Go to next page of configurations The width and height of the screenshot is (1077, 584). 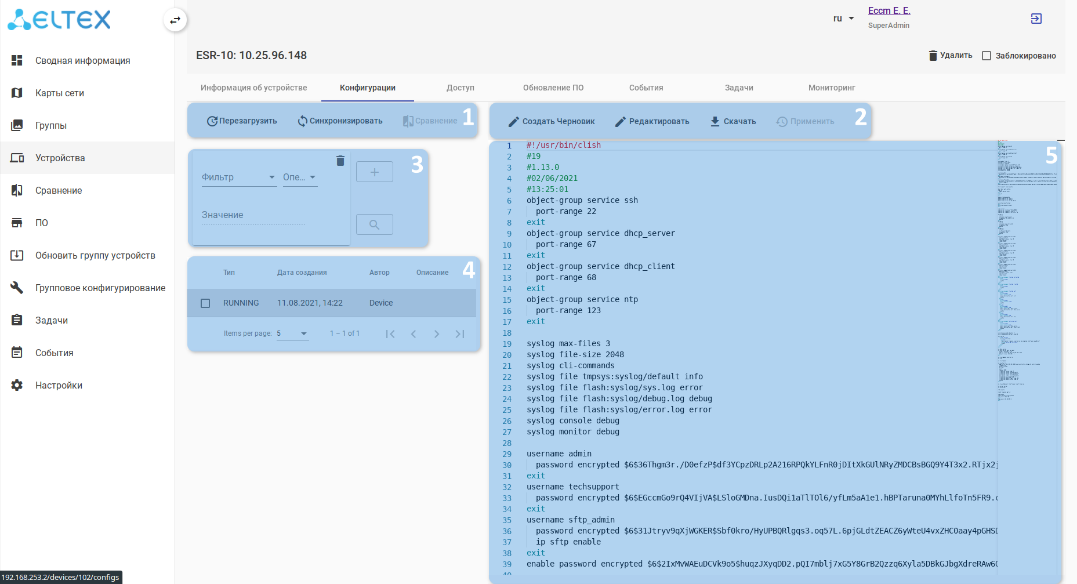coord(437,334)
